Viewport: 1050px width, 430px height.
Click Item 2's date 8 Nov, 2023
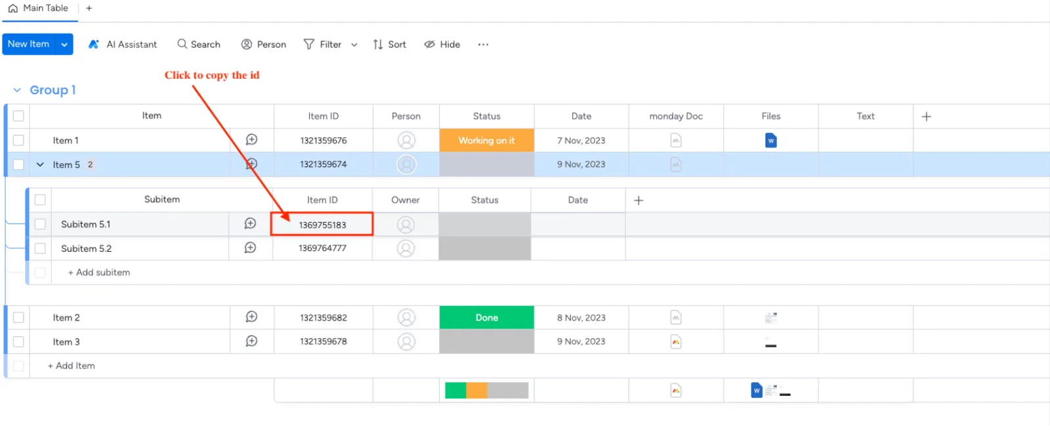click(581, 318)
